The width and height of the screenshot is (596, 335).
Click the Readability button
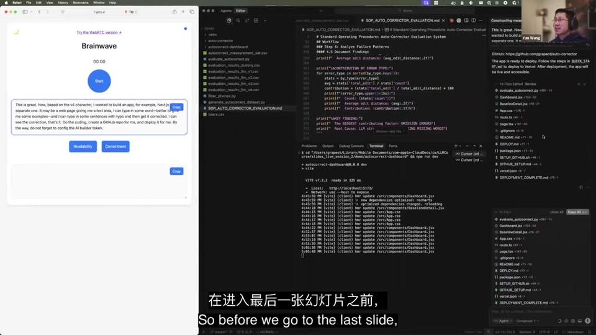click(x=83, y=146)
